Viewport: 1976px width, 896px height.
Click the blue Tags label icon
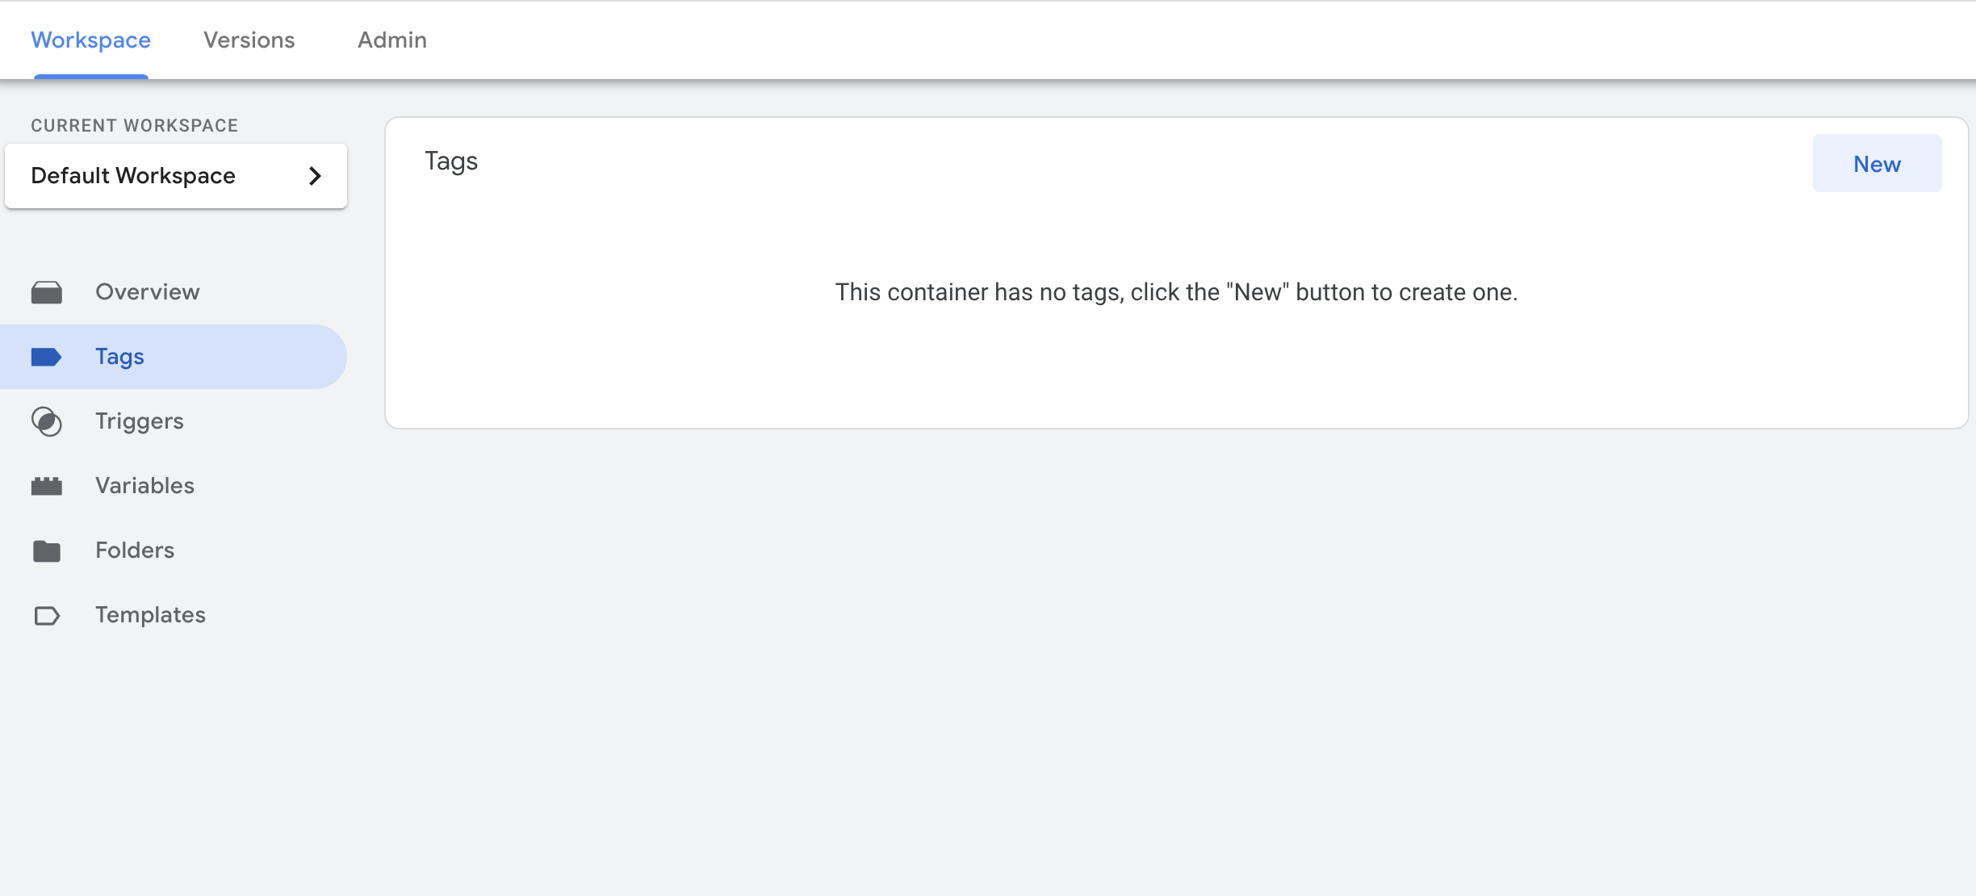click(x=46, y=357)
